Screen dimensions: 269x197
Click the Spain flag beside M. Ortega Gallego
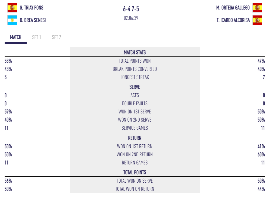pos(257,8)
